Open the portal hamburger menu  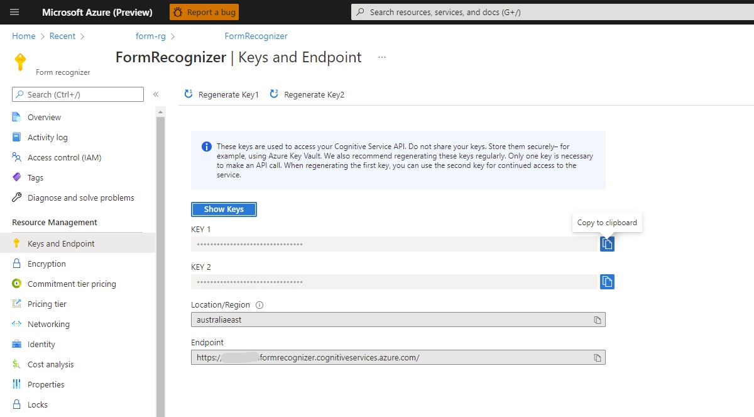[15, 12]
